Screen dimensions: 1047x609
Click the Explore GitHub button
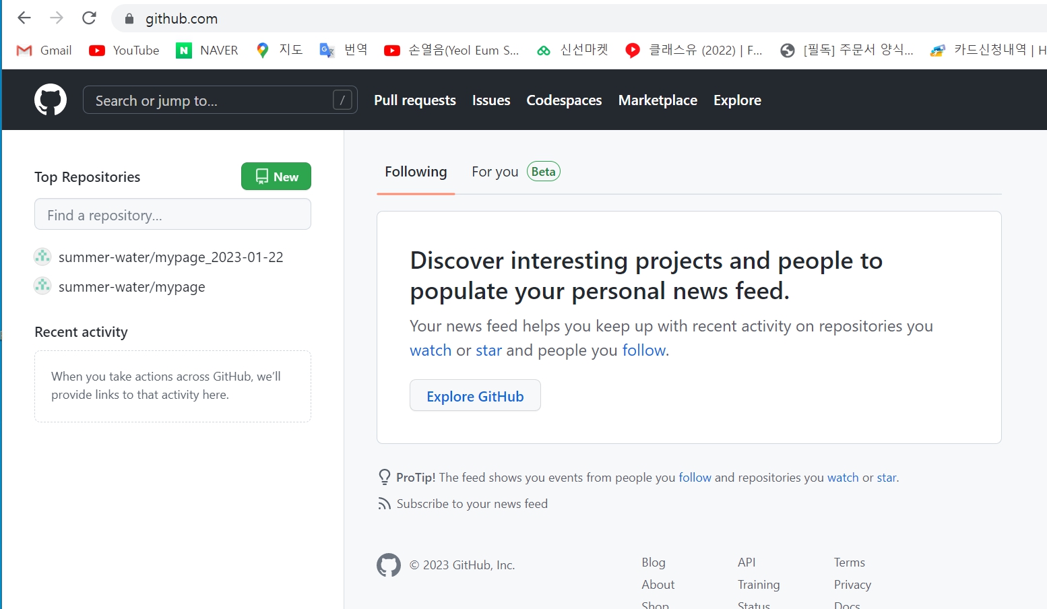(475, 395)
